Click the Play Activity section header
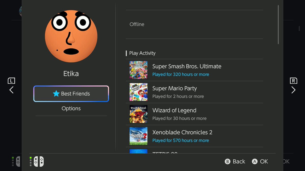 click(x=142, y=53)
